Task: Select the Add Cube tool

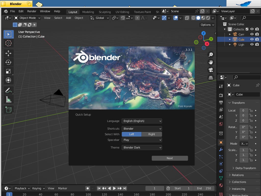Action: click(x=8, y=110)
